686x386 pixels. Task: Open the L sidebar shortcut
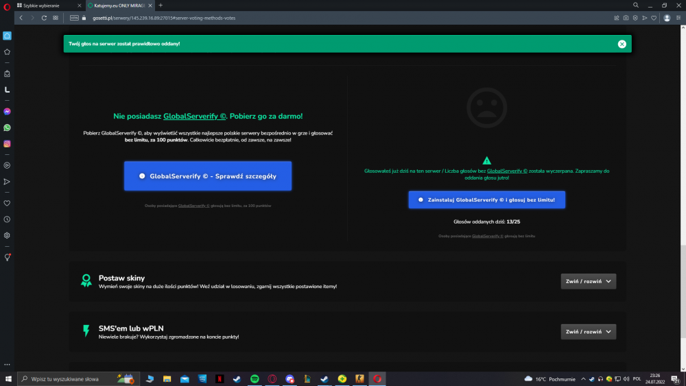pyautogui.click(x=7, y=90)
